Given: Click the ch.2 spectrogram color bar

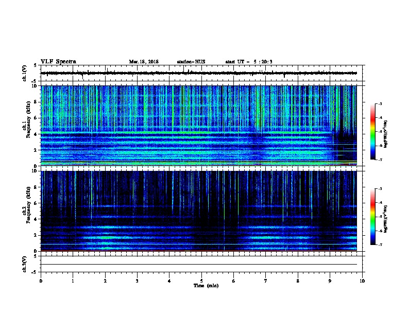Looking at the screenshot, I should coord(372,217).
